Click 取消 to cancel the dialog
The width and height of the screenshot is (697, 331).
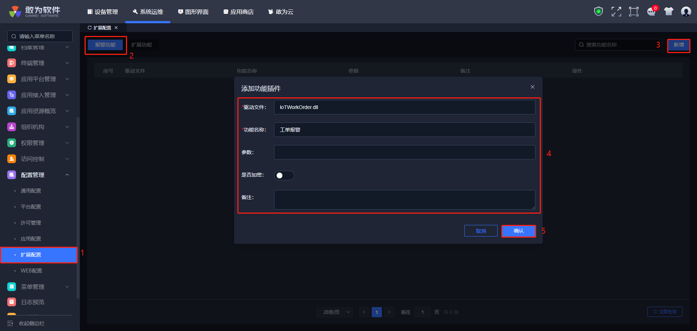(481, 231)
